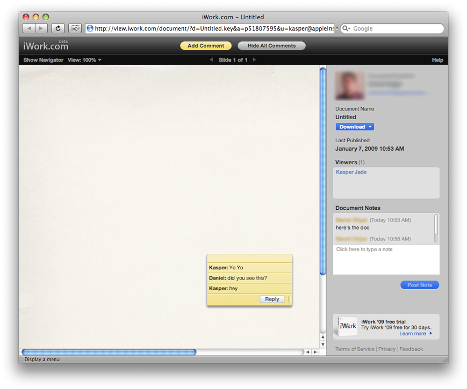467x389 pixels.
Task: Click the horizontal scrollbar thumb of slide view
Action: tap(109, 352)
